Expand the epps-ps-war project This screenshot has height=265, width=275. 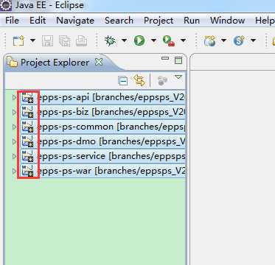click(14, 171)
